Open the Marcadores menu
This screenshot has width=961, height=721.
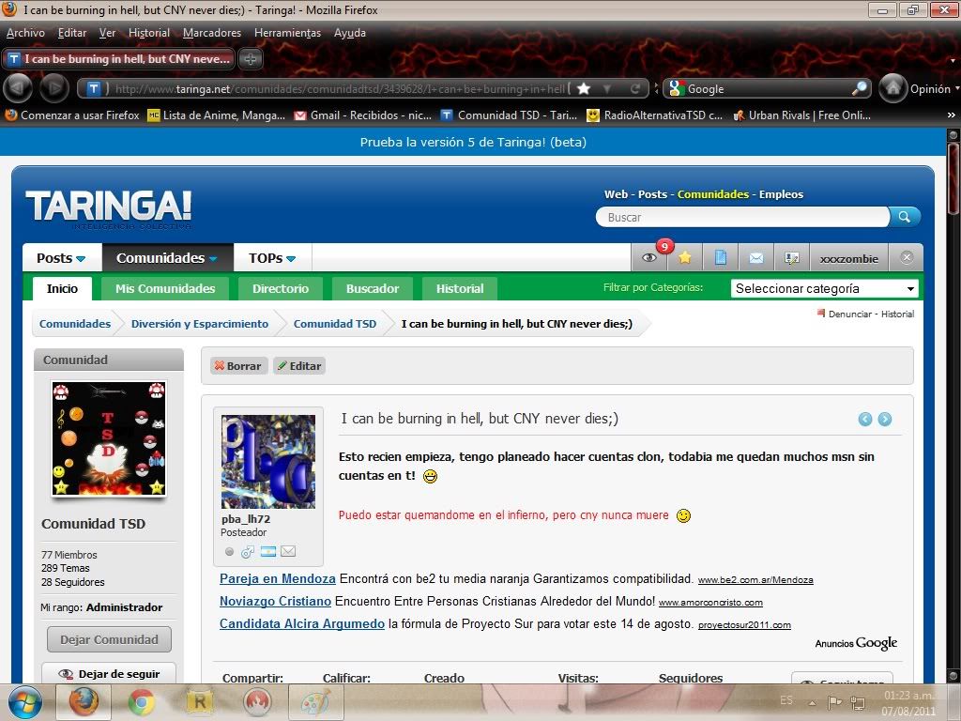click(211, 33)
